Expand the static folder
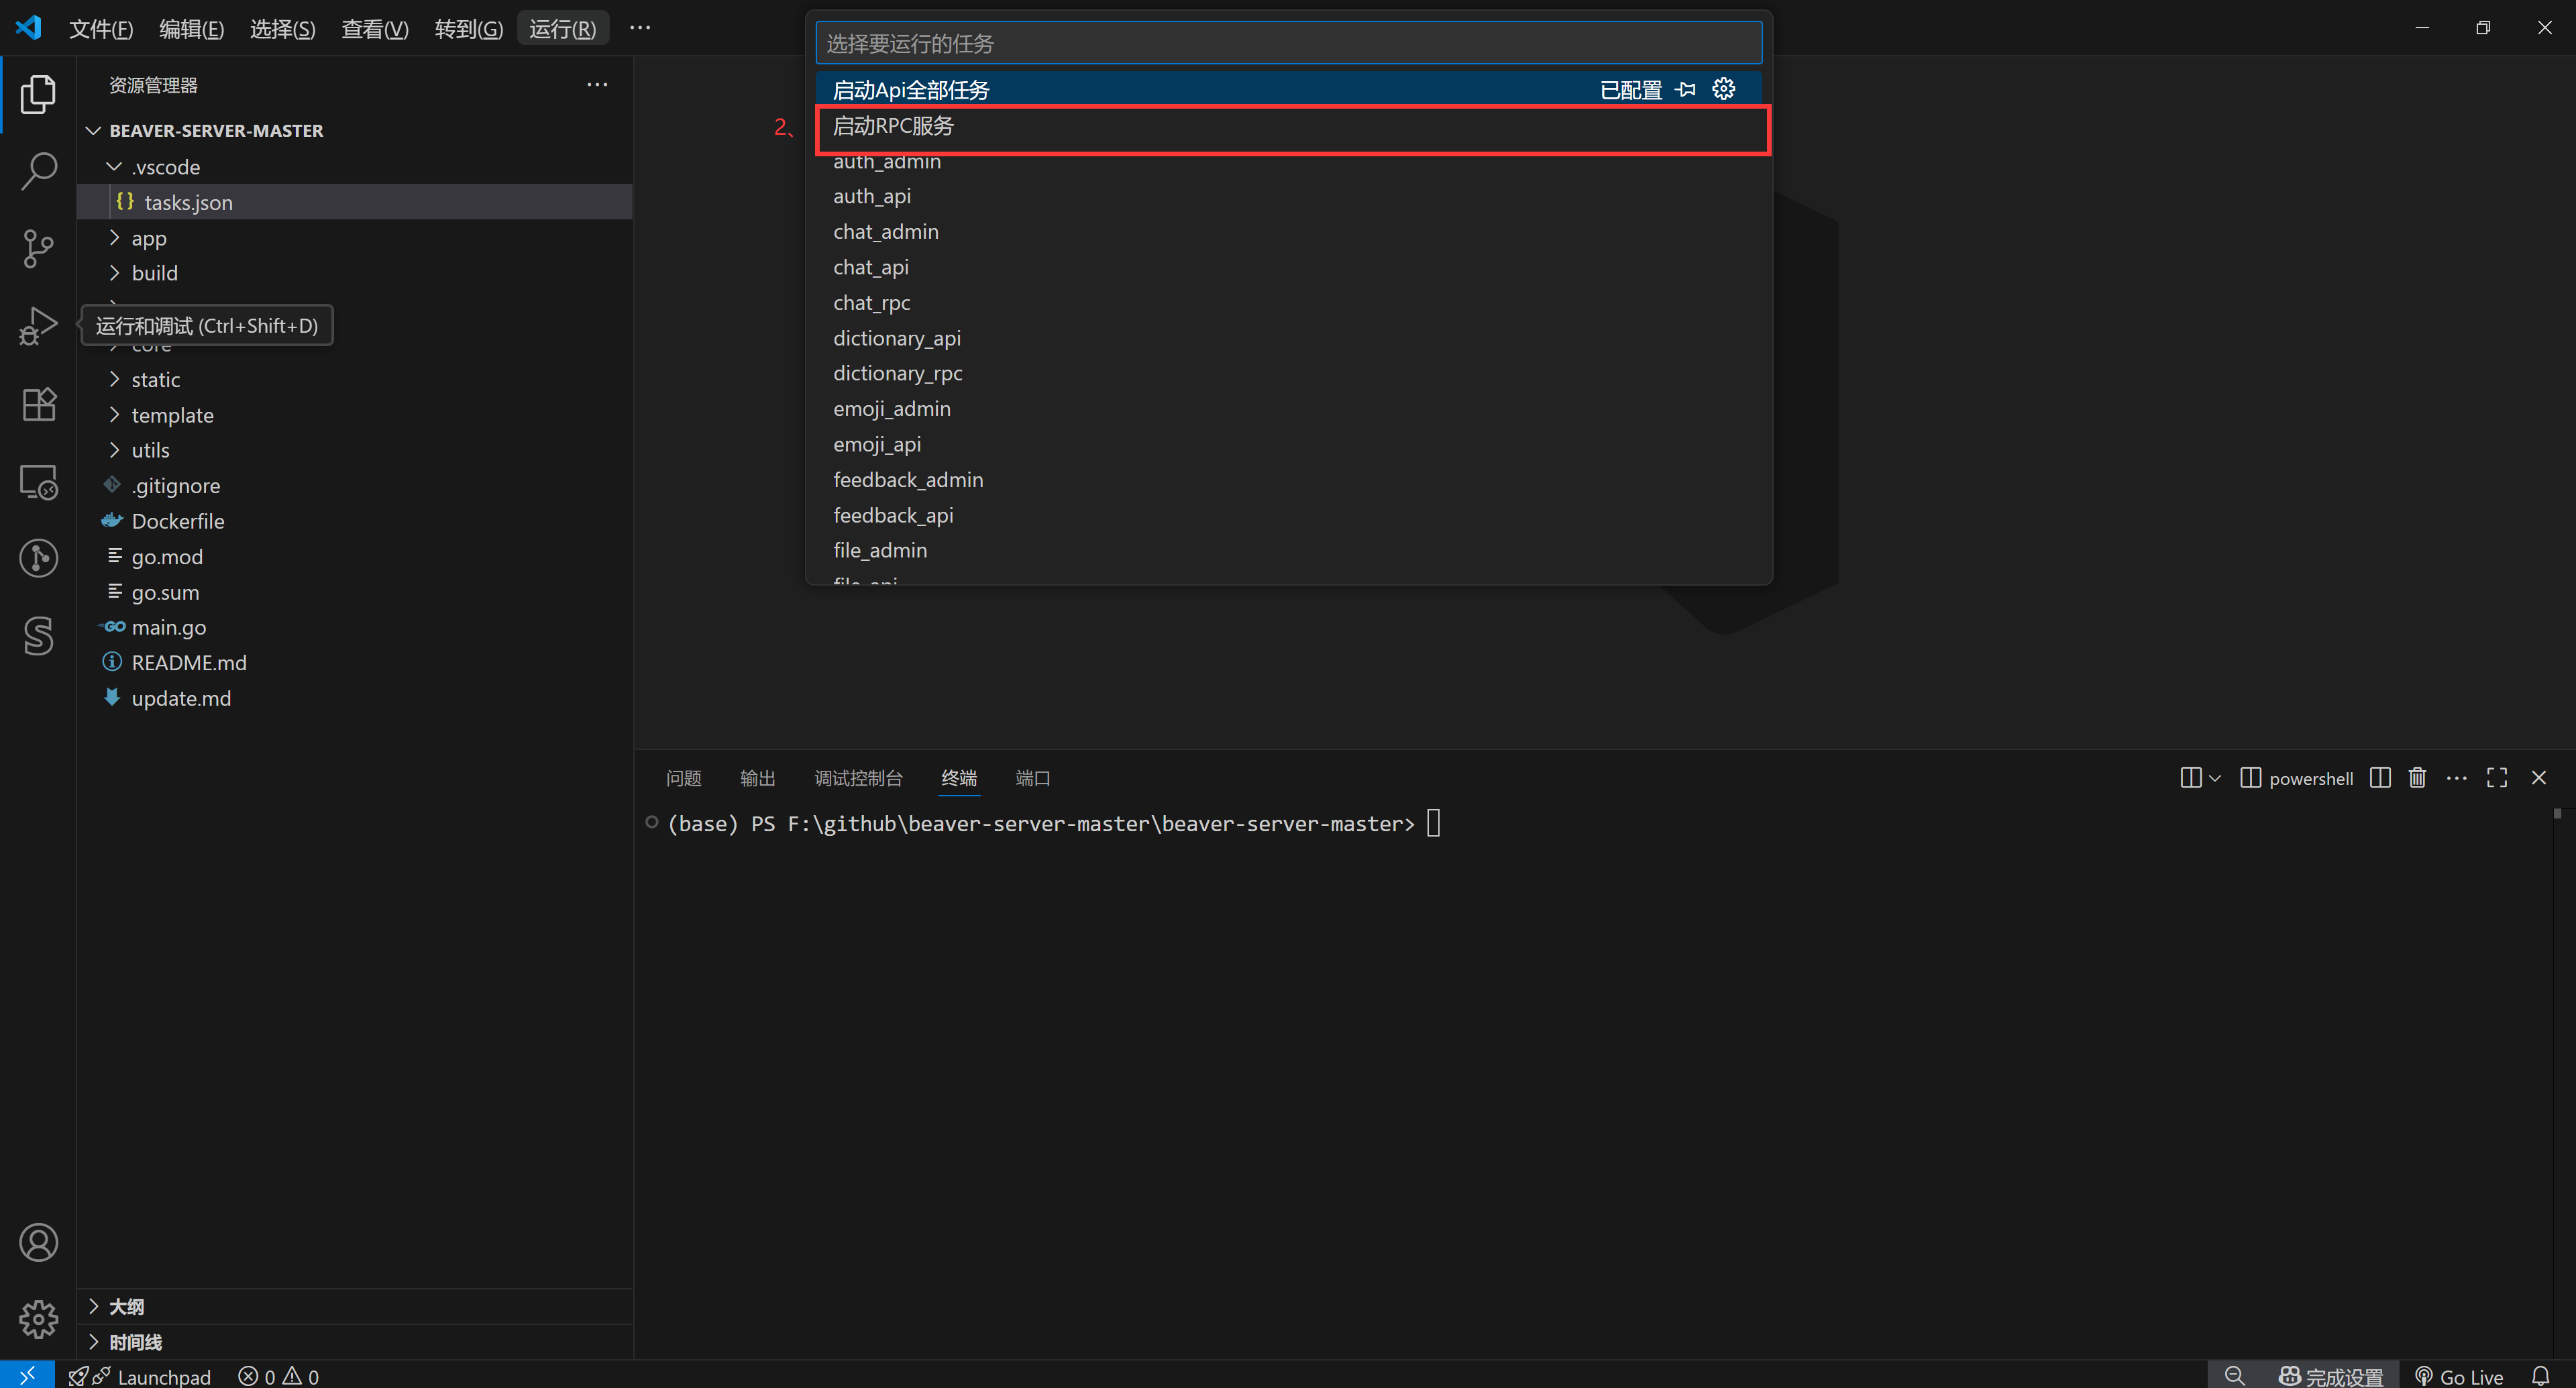 [114, 380]
